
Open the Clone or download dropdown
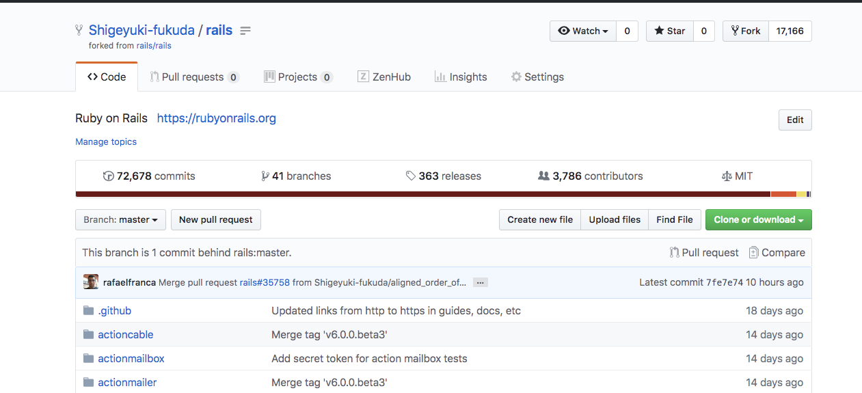pyautogui.click(x=758, y=219)
